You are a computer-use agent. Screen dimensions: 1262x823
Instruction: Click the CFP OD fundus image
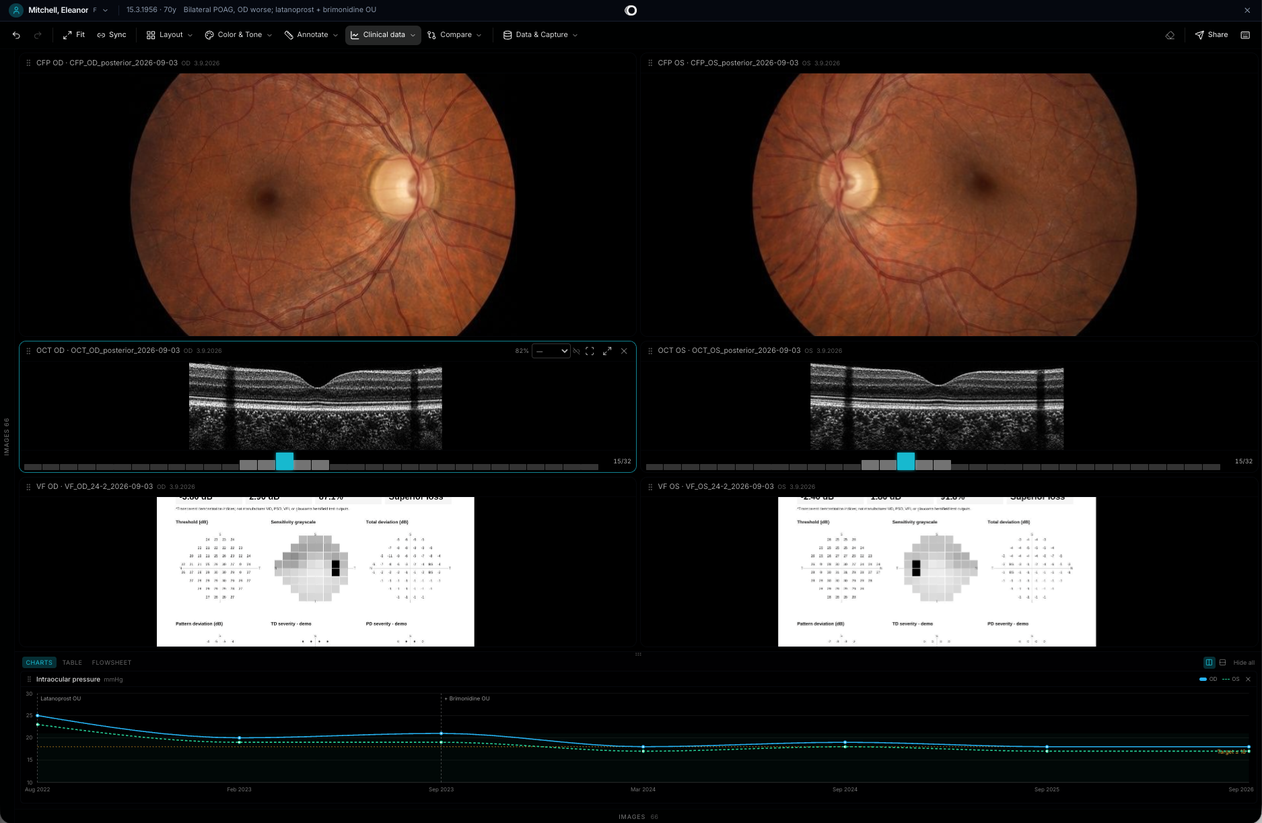click(322, 205)
